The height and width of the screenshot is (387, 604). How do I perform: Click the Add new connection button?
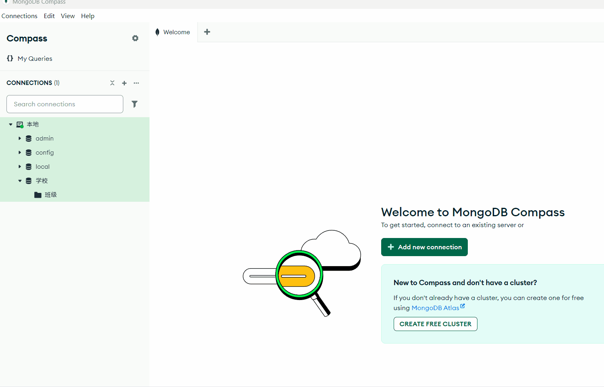click(x=424, y=247)
